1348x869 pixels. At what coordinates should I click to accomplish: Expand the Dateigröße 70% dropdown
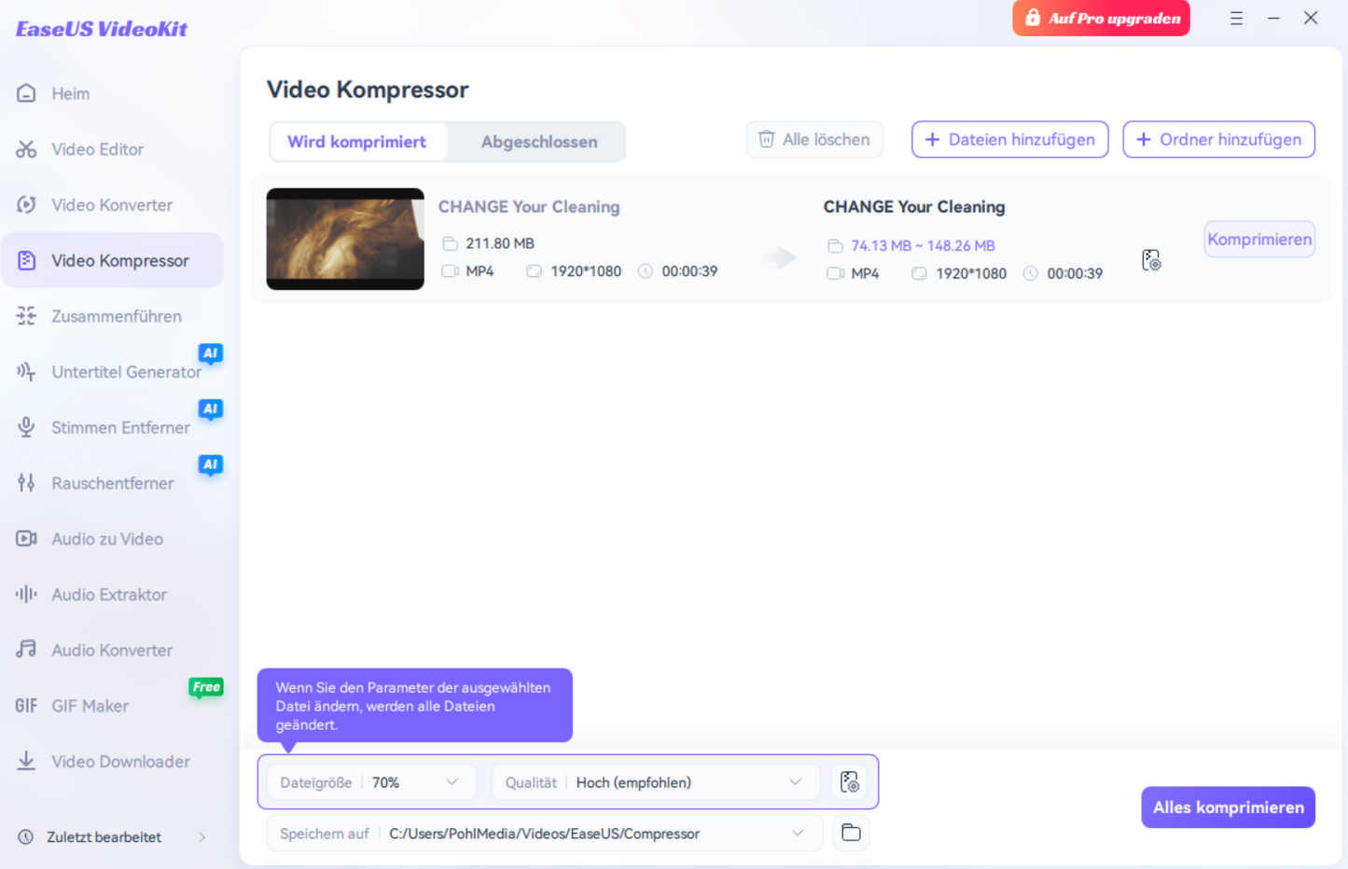tap(452, 782)
